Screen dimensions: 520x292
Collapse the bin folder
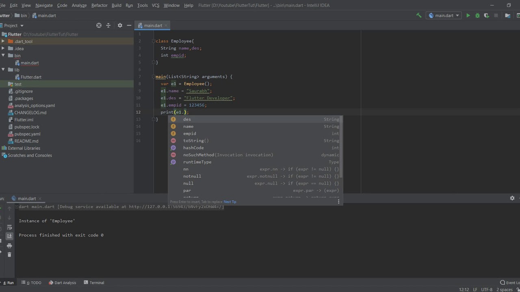pos(3,56)
